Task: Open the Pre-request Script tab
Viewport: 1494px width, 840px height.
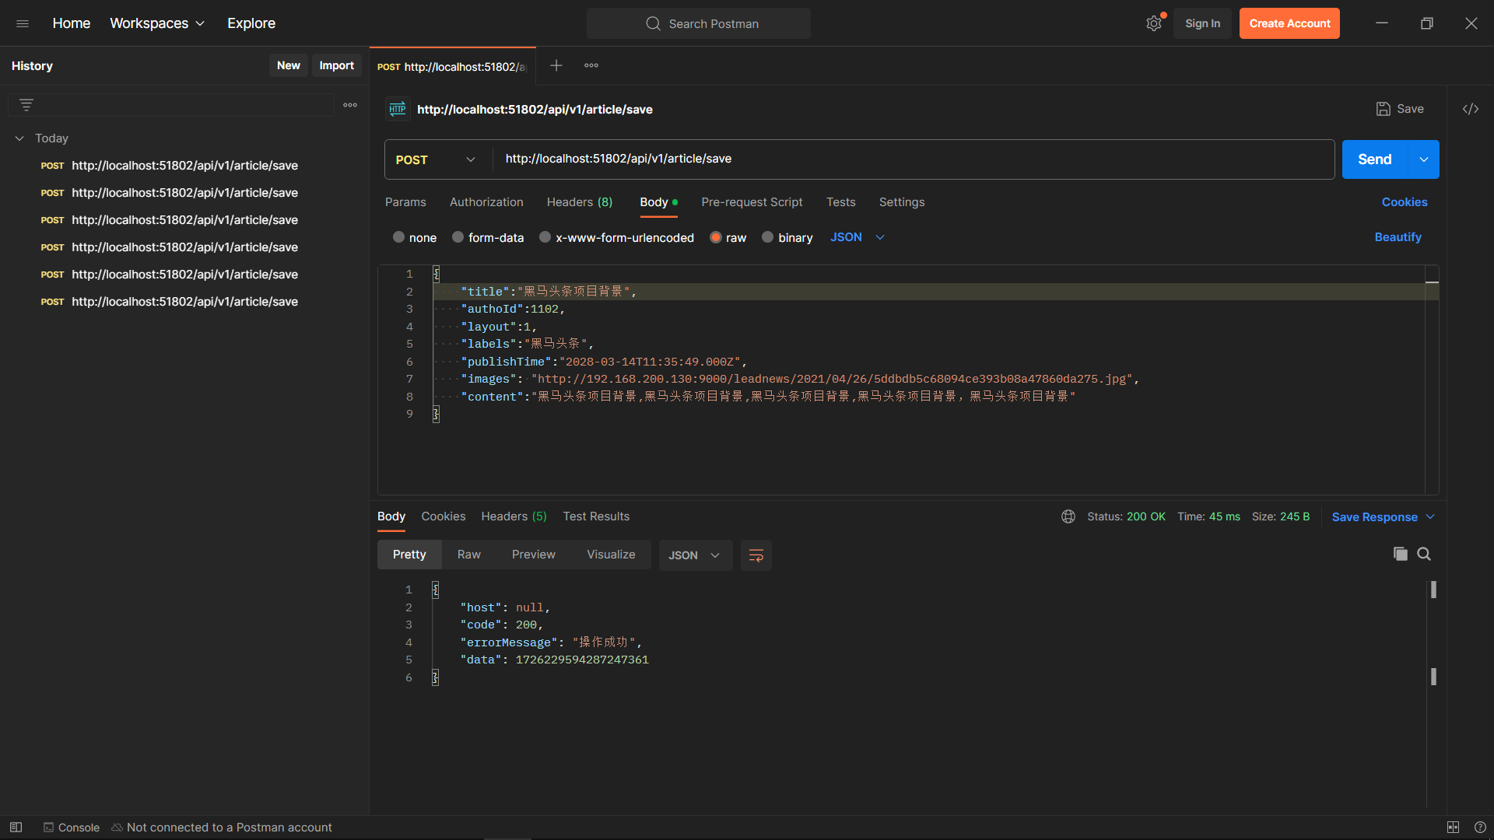Action: [751, 202]
